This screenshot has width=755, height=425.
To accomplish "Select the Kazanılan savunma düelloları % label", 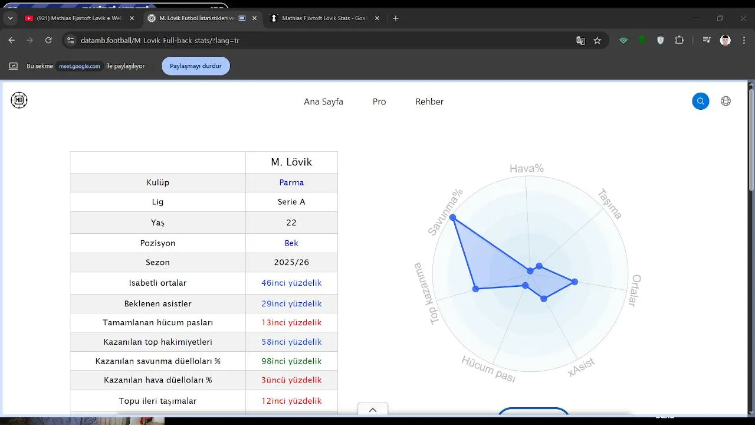I will coord(157,361).
